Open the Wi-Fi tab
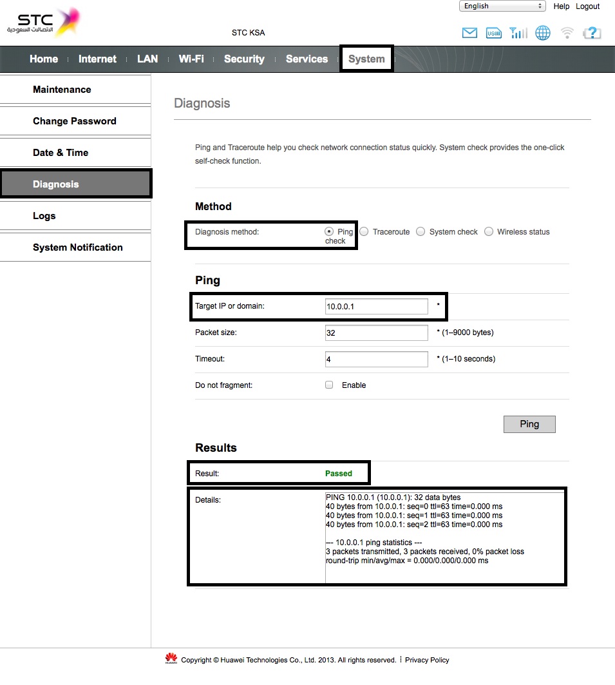 [191, 59]
